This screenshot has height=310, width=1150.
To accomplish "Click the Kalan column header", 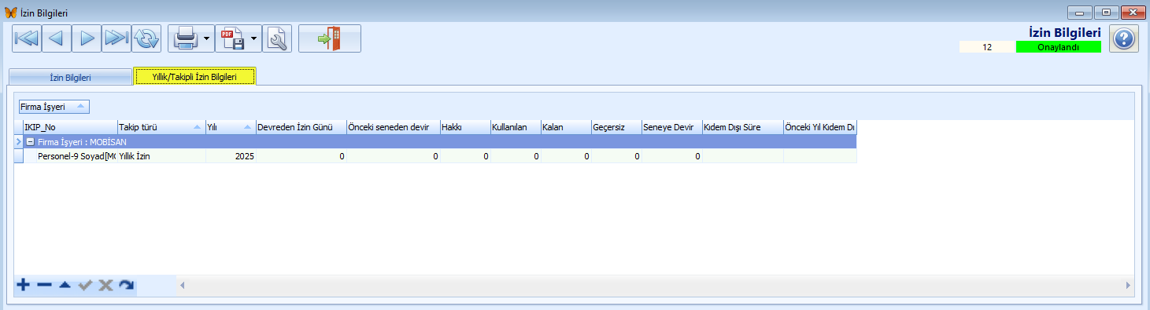I will (x=566, y=127).
